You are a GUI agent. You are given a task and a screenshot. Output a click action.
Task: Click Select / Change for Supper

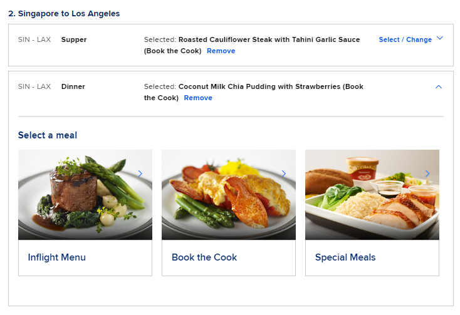tap(405, 39)
